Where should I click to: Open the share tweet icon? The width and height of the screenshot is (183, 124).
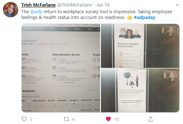(151, 119)
